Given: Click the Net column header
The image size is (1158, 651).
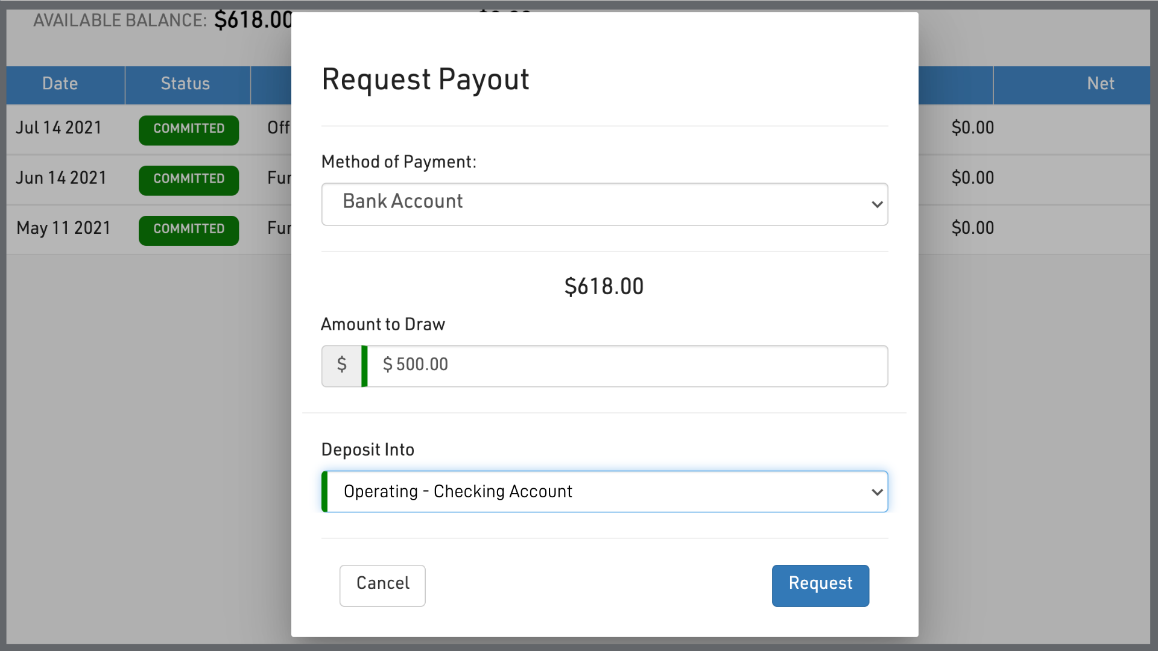Looking at the screenshot, I should tap(1100, 84).
